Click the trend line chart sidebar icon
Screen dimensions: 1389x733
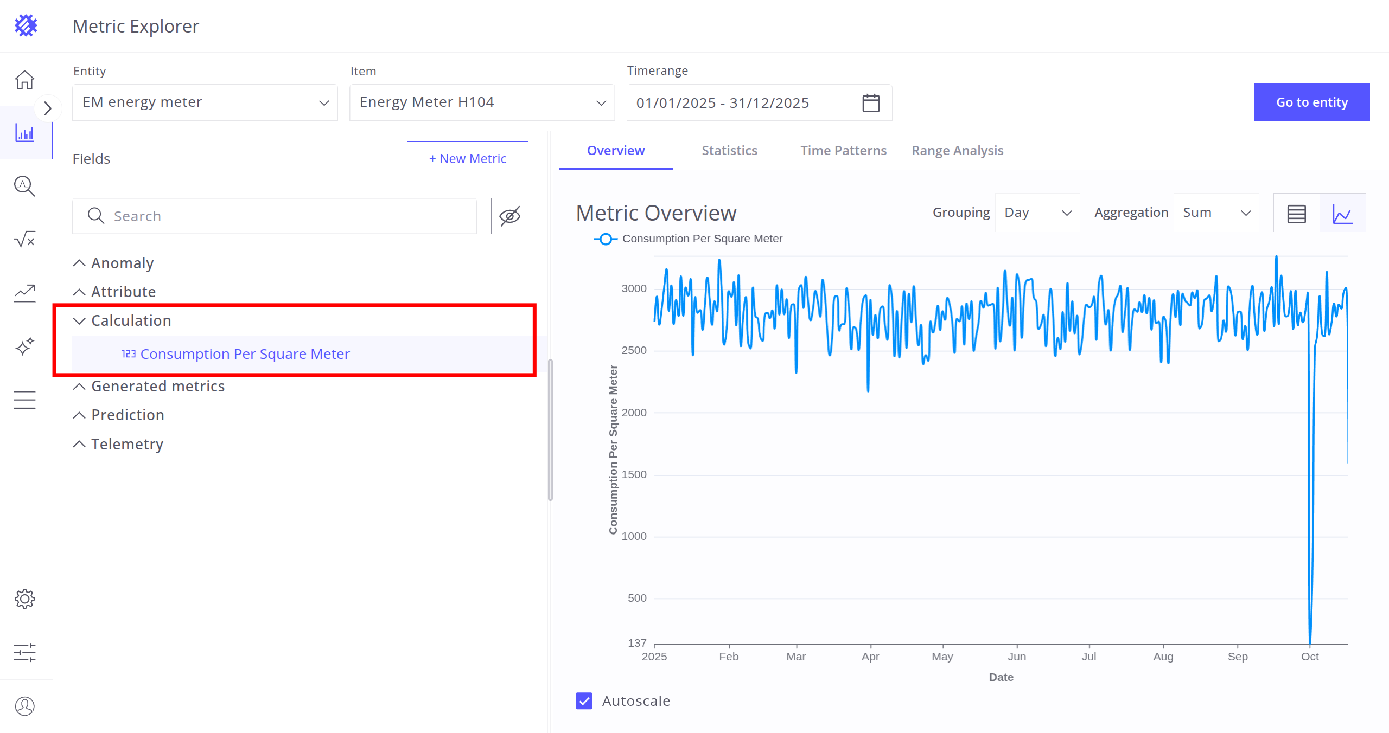(25, 293)
